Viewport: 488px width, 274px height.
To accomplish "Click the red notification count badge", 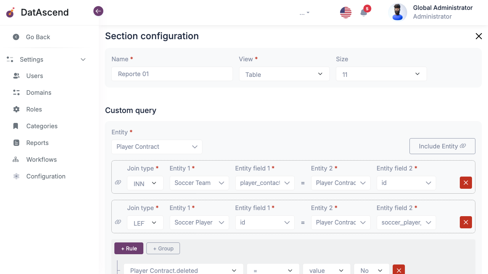I will coord(367,9).
